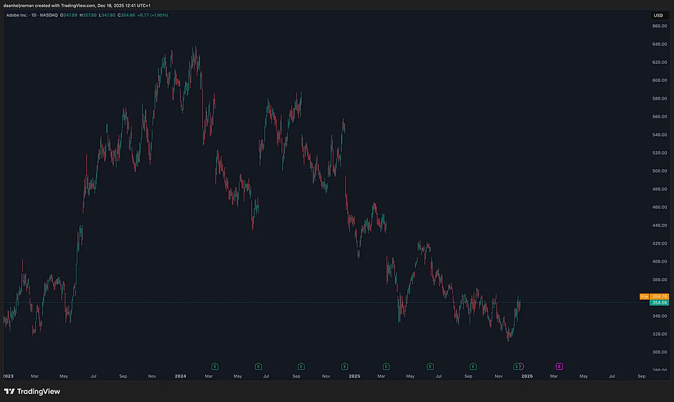Click the earnings marker near Mar 2024
Screen dimensions: 674x402
[x=215, y=366]
